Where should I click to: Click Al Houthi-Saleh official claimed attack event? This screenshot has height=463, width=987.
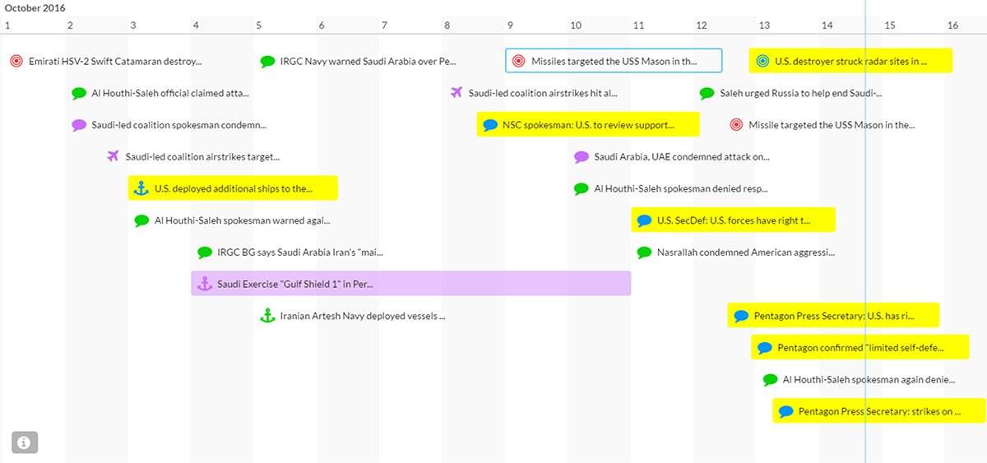pos(169,93)
